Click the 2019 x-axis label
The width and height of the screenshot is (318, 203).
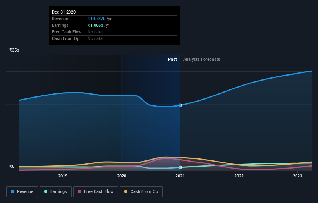click(63, 176)
